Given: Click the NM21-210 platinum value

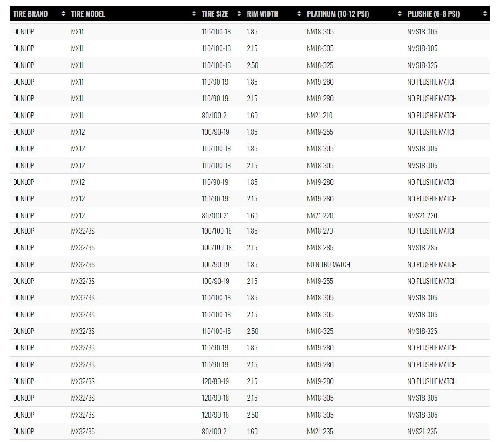Looking at the screenshot, I should pos(320,116).
